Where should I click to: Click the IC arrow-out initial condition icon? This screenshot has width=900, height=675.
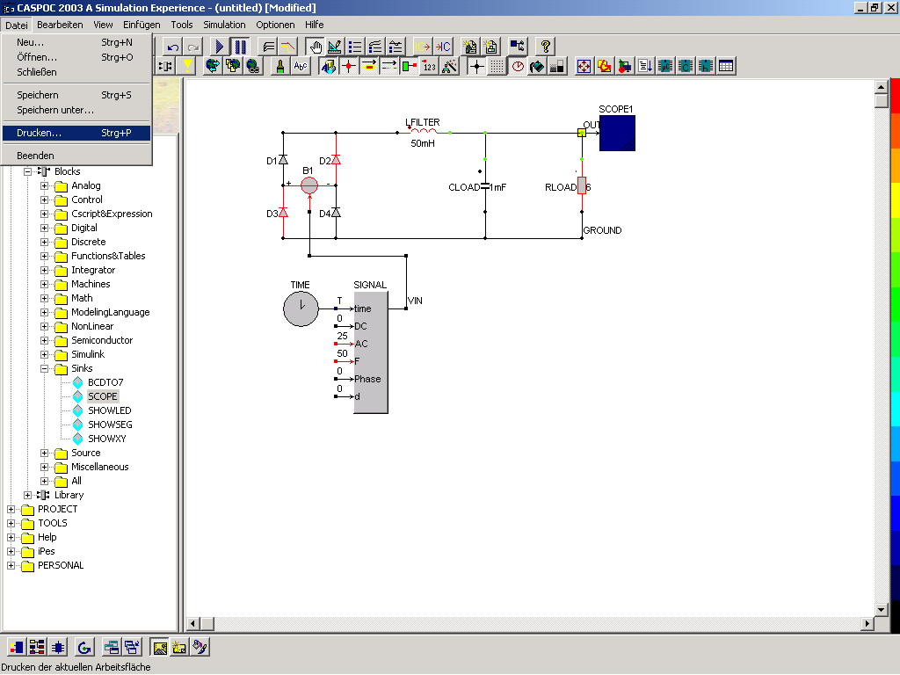(x=423, y=47)
